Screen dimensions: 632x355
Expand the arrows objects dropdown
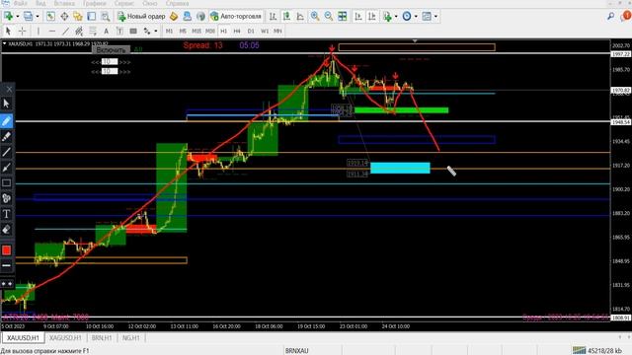[x=156, y=31]
